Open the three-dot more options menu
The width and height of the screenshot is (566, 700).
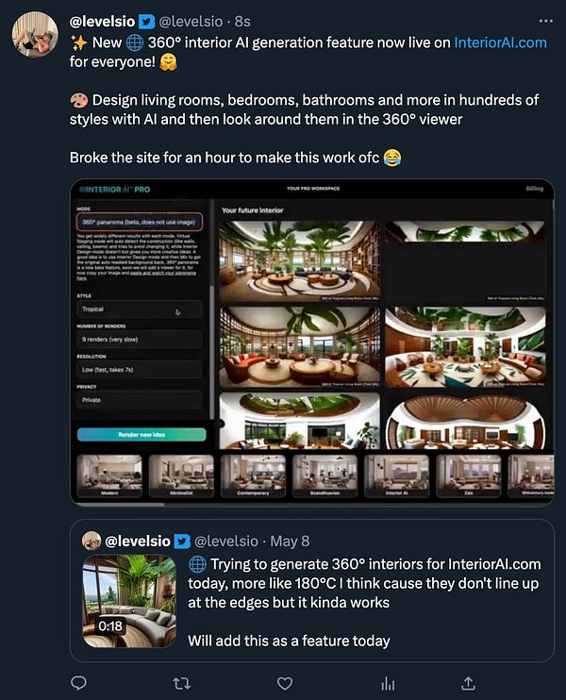tap(545, 21)
